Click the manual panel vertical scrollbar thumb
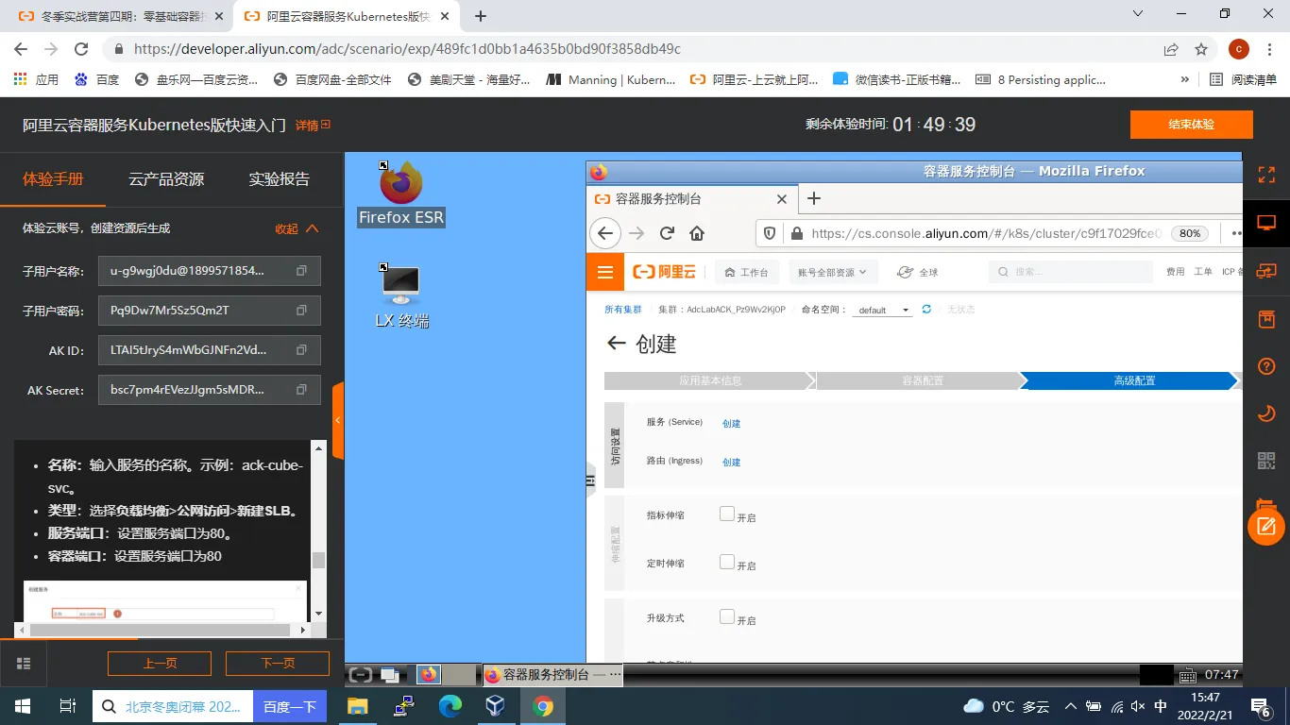 click(x=318, y=560)
